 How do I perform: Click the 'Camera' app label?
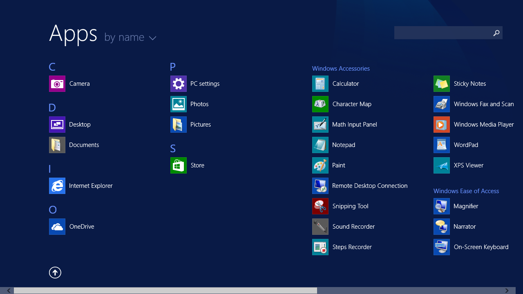click(80, 84)
